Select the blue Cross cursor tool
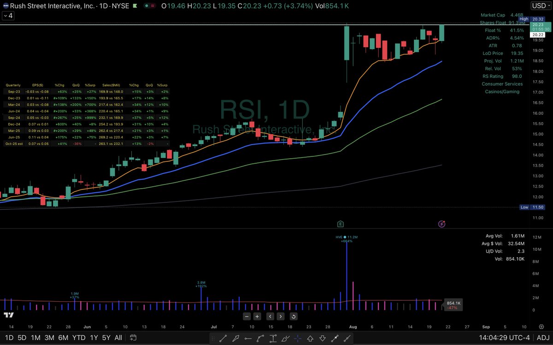 pyautogui.click(x=298, y=338)
